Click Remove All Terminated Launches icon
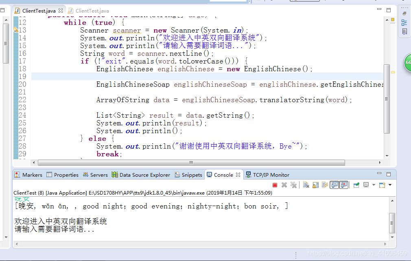Screen dimensions: 411x261 [x=293, y=185]
